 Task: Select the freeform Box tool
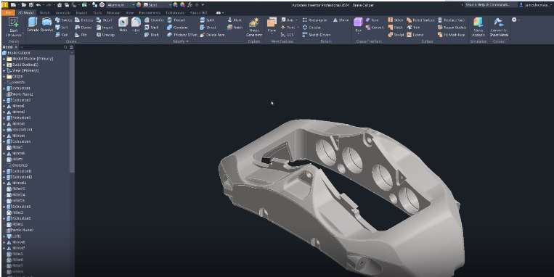(358, 25)
